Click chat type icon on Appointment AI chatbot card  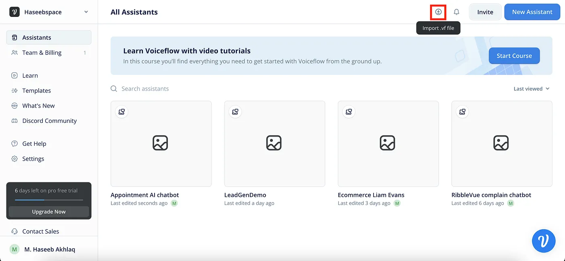click(x=122, y=112)
